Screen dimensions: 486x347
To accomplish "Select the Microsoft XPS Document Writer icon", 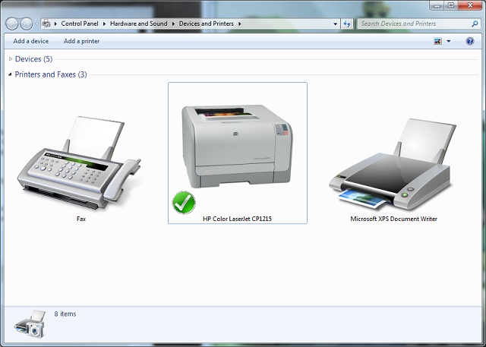I will [393, 165].
